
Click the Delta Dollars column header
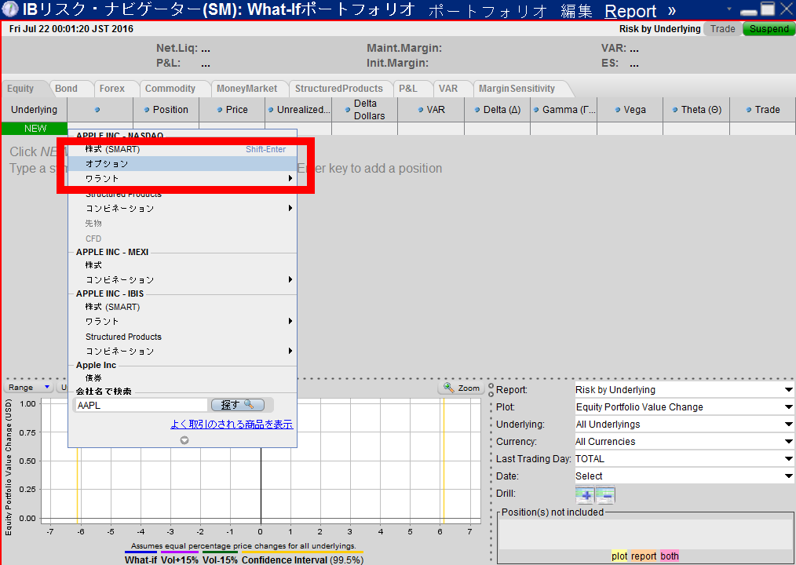coord(364,110)
